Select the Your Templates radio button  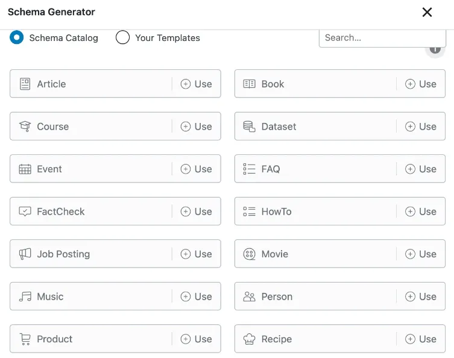(122, 37)
